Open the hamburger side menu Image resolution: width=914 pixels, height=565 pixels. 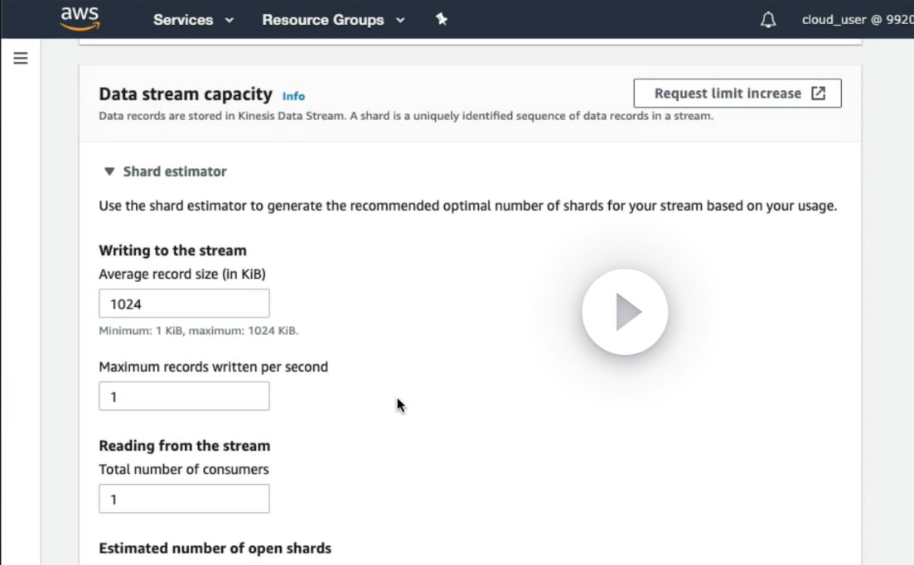tap(21, 58)
